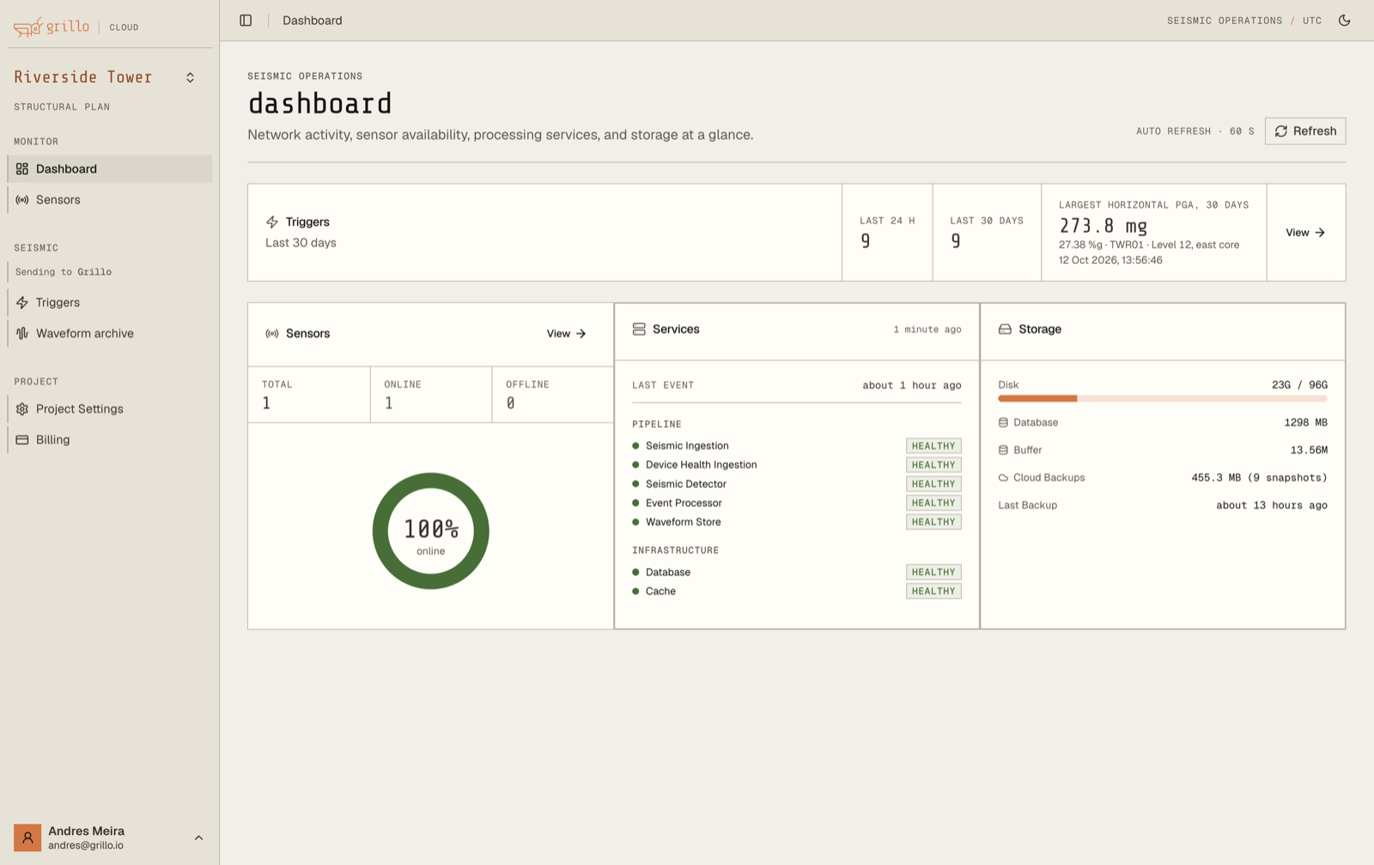
Task: Open Billing in the sidebar
Action: 110,440
